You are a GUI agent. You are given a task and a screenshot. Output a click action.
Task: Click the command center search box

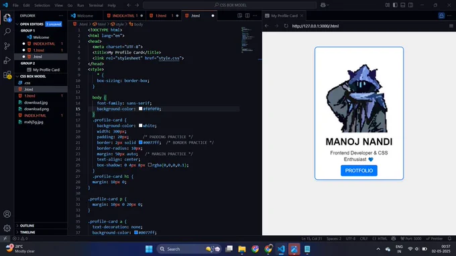click(x=230, y=5)
